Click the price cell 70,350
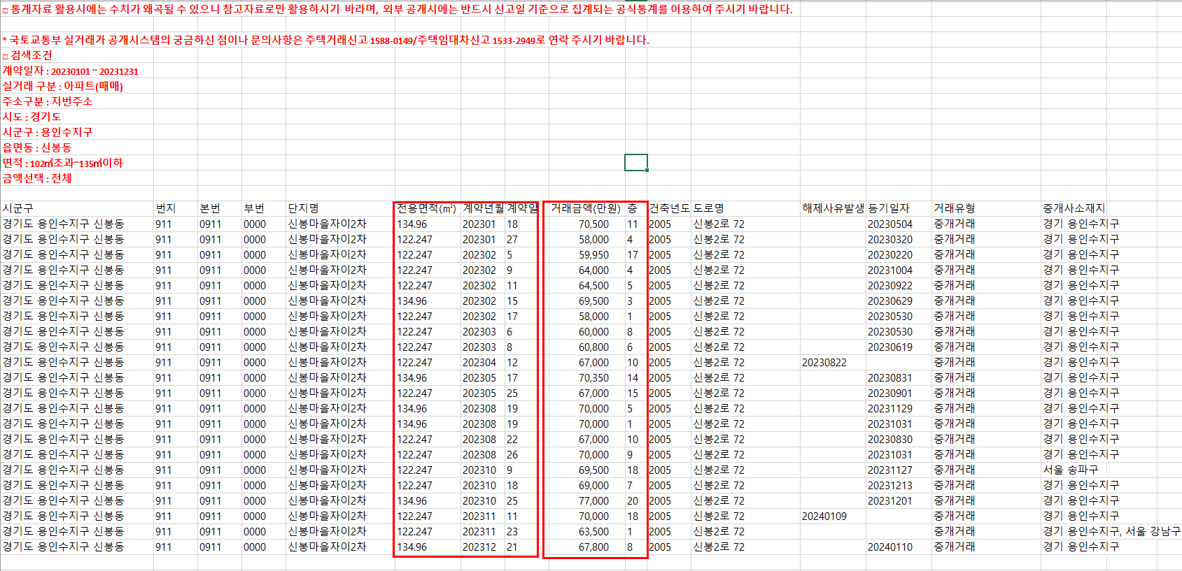The image size is (1182, 571). click(x=586, y=378)
